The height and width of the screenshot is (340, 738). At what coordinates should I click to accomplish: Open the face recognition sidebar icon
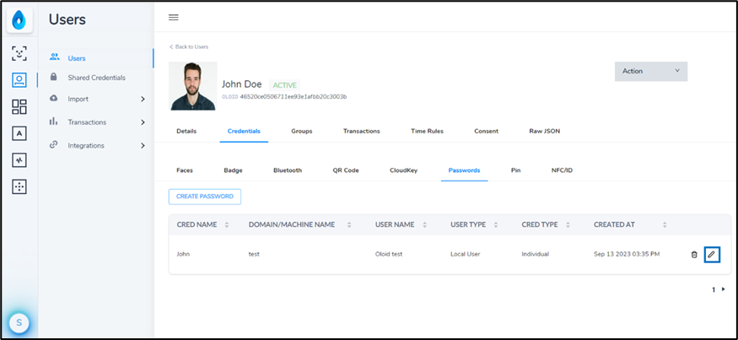(19, 53)
